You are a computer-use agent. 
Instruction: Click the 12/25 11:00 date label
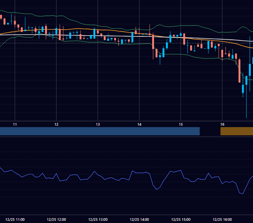[15, 219]
